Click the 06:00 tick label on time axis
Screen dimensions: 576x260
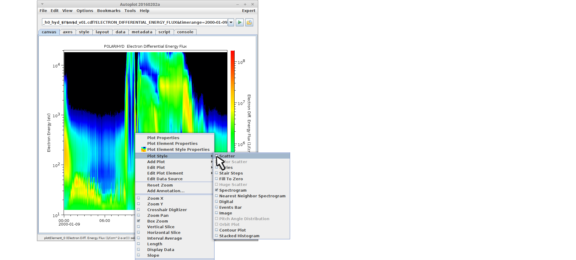click(105, 220)
